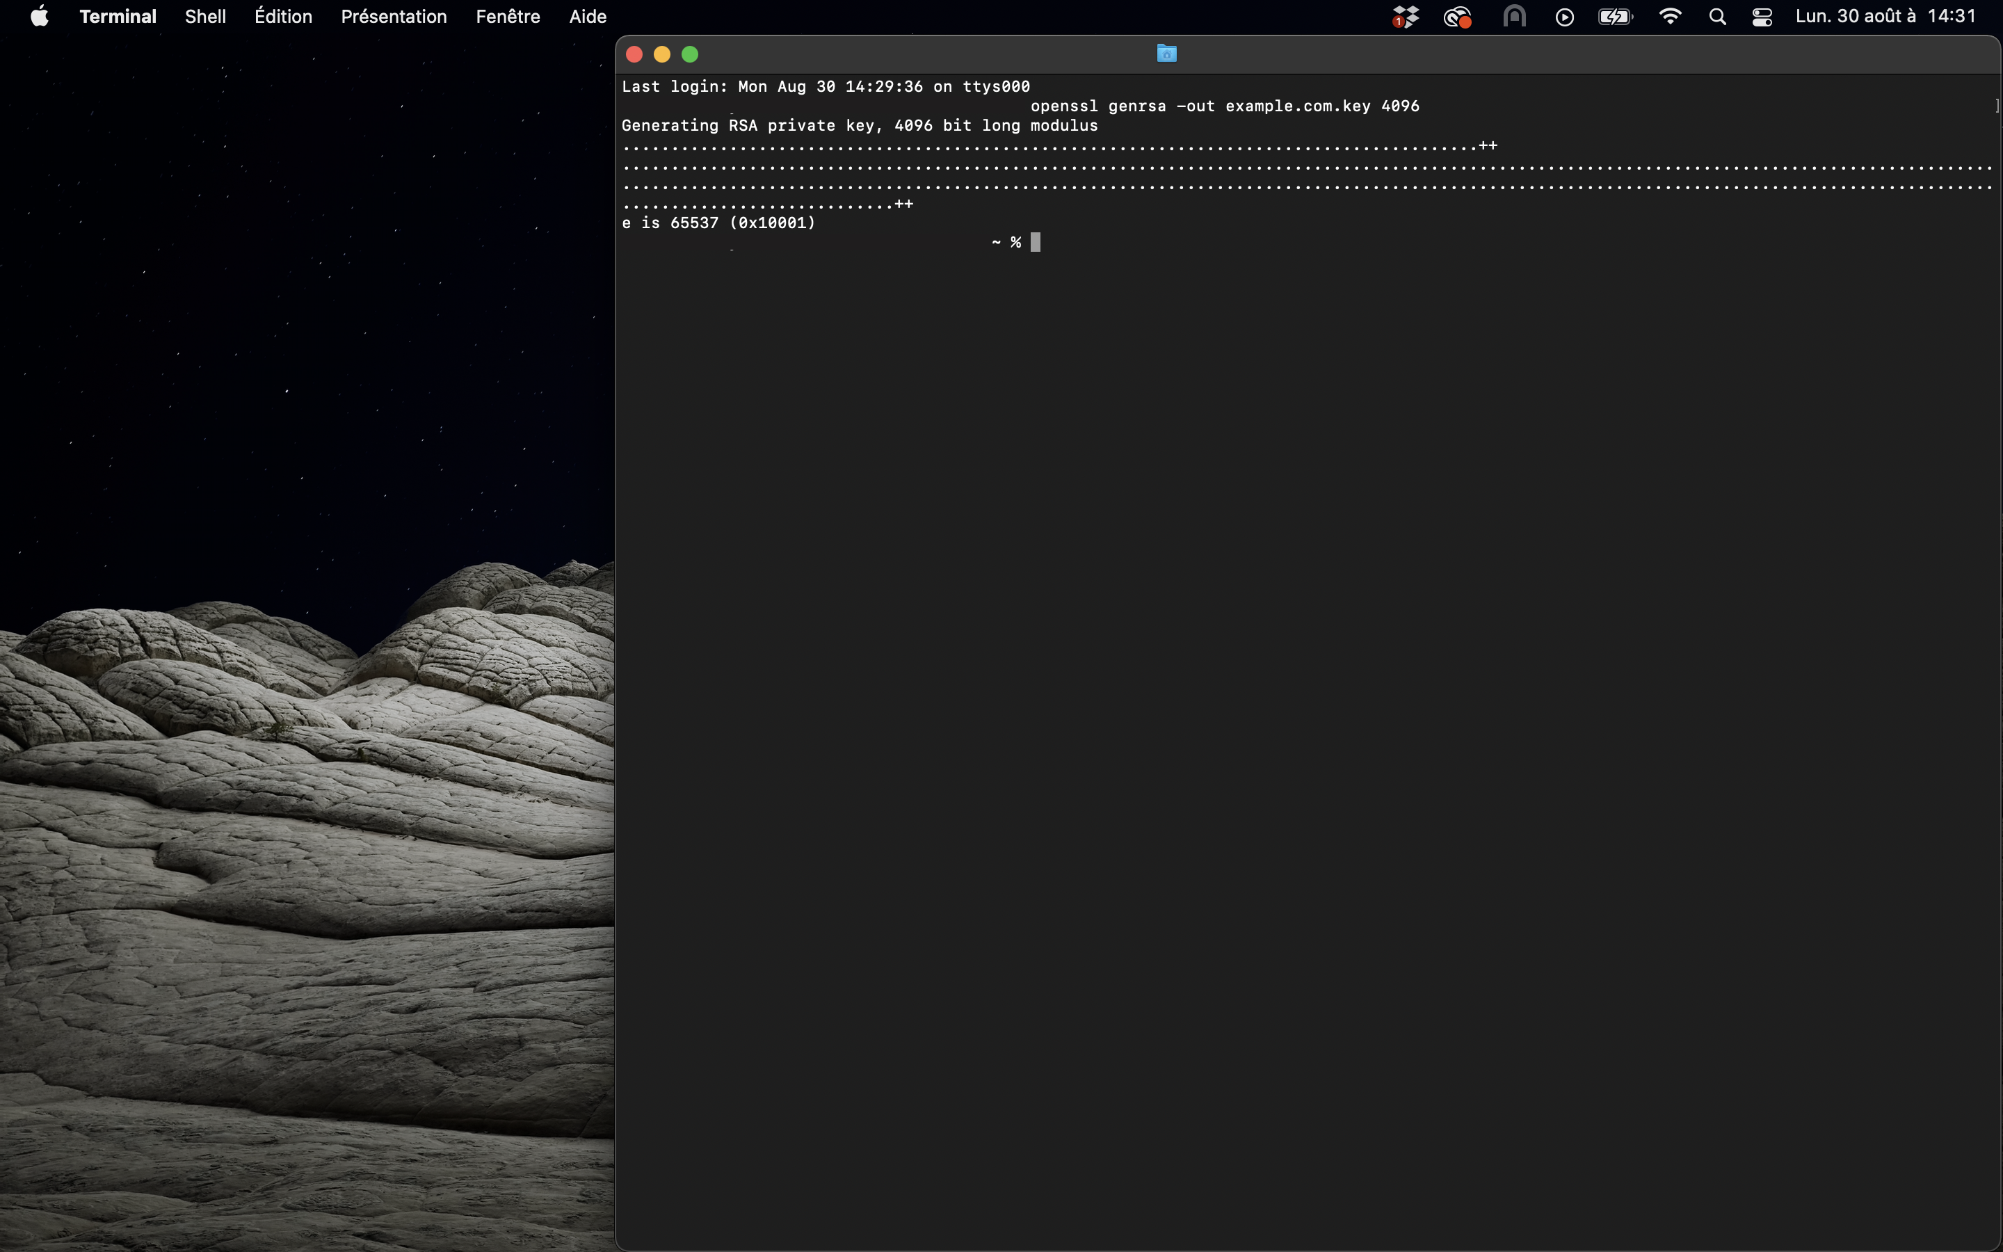Click the Creative Cloud status icon
The image size is (2003, 1252).
pos(1457,17)
